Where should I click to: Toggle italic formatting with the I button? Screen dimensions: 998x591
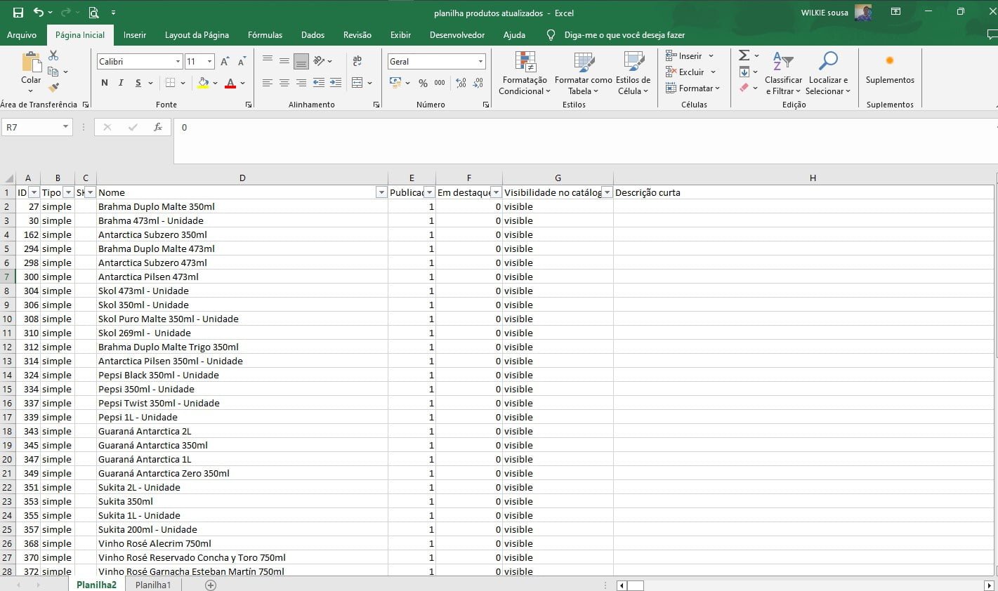pos(119,82)
